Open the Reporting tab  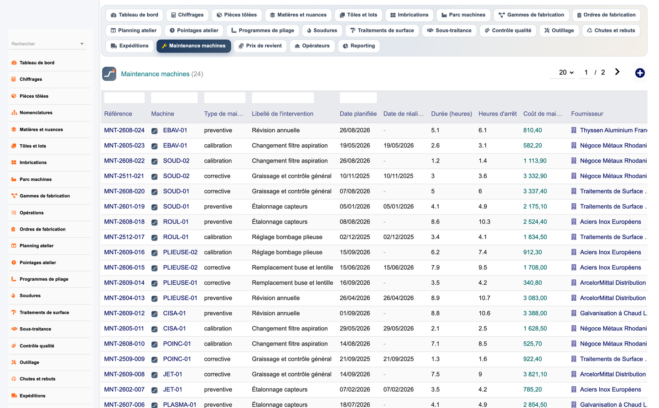(x=359, y=46)
